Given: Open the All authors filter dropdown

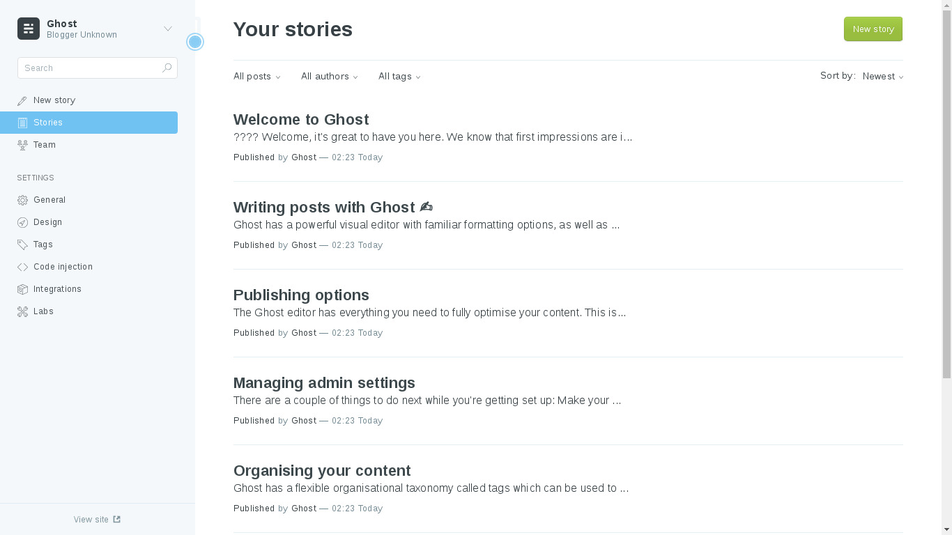Looking at the screenshot, I should [x=330, y=77].
